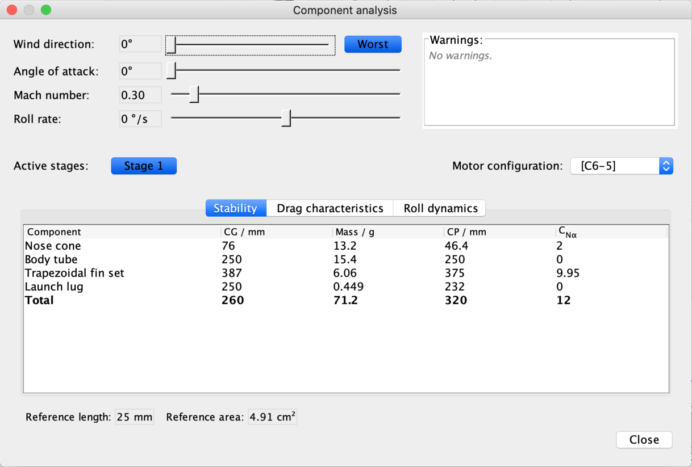Click the Worst wind direction button
Screen dimensions: 692x467
click(x=373, y=44)
